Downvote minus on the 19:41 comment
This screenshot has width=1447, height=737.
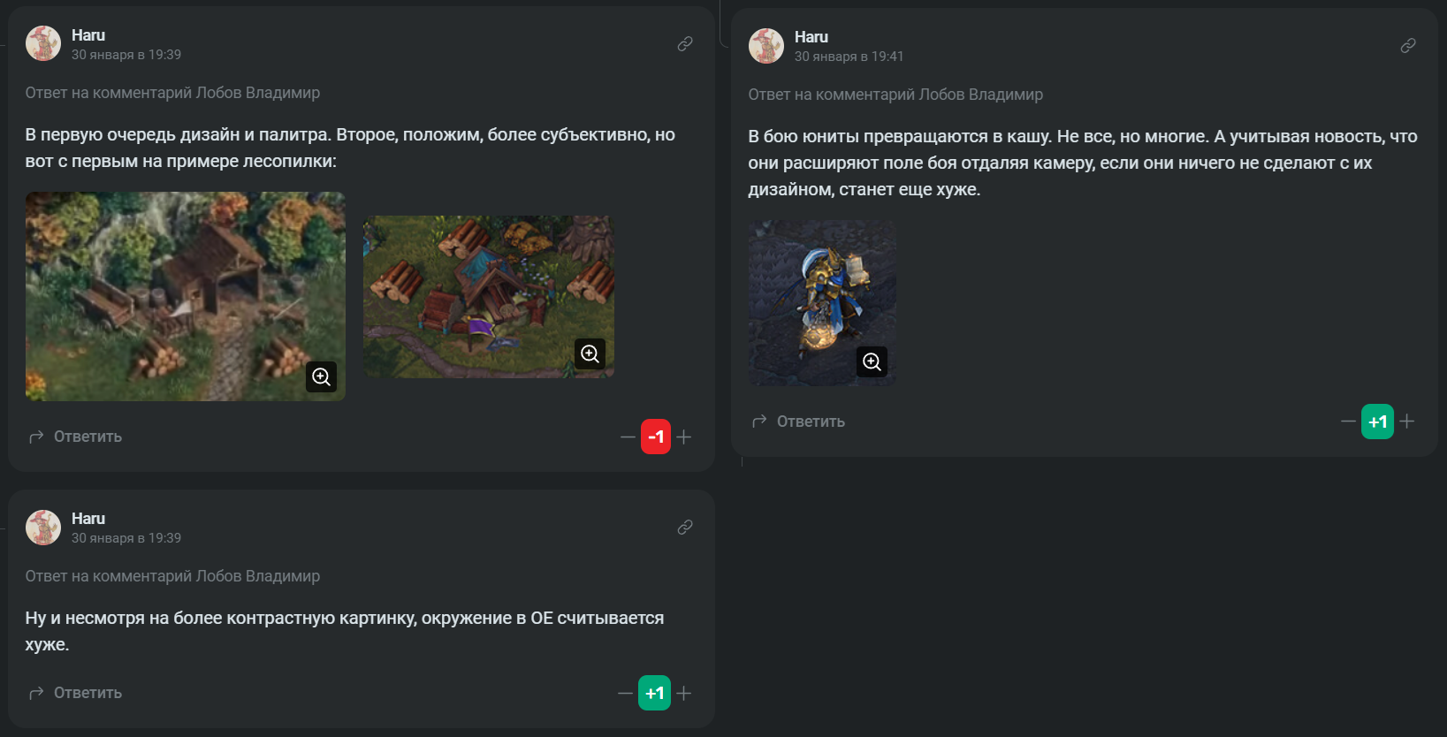point(1348,422)
